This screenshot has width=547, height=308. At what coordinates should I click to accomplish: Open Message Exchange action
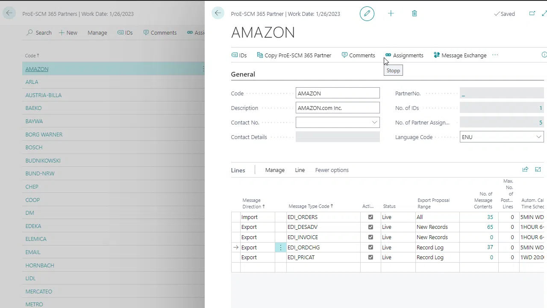pyautogui.click(x=460, y=55)
